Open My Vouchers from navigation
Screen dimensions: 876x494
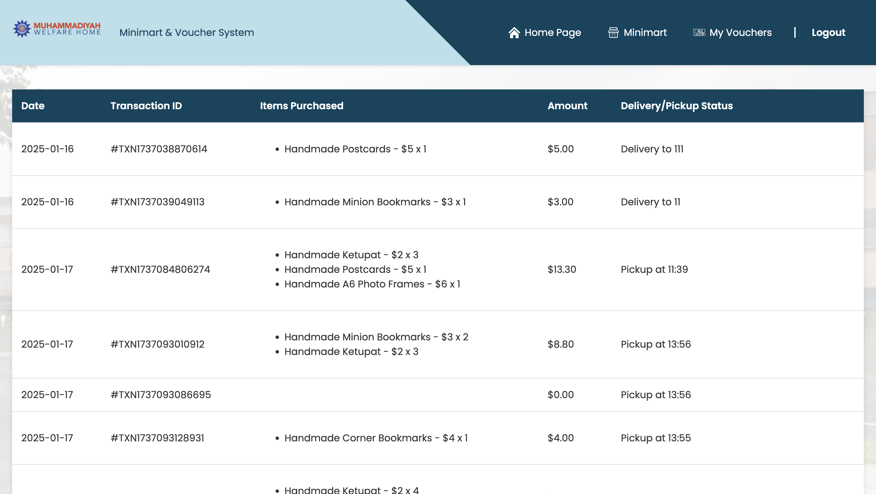(x=740, y=33)
